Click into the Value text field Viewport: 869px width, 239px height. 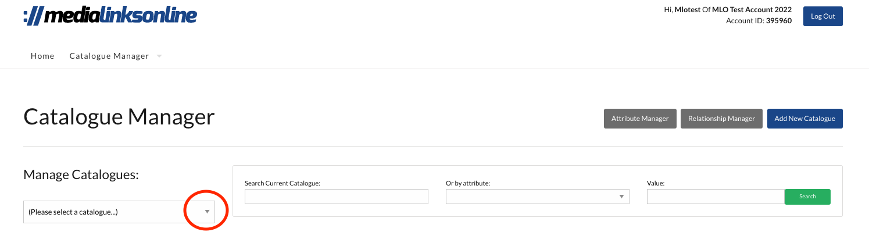click(x=716, y=197)
